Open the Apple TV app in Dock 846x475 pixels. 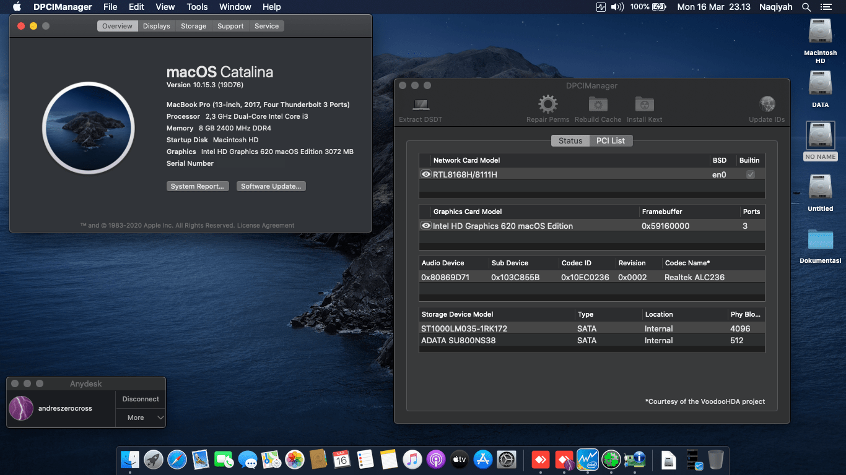click(460, 459)
